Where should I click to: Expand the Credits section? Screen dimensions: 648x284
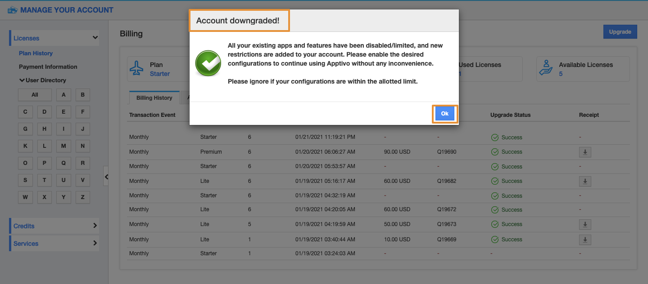(95, 226)
